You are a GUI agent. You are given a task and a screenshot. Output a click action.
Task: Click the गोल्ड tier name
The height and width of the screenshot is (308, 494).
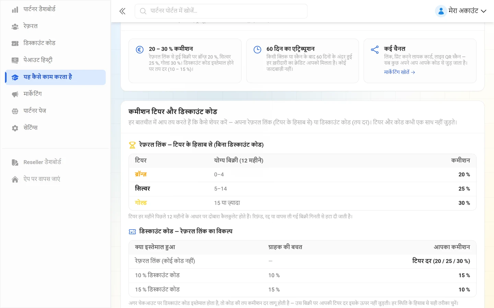141,203
